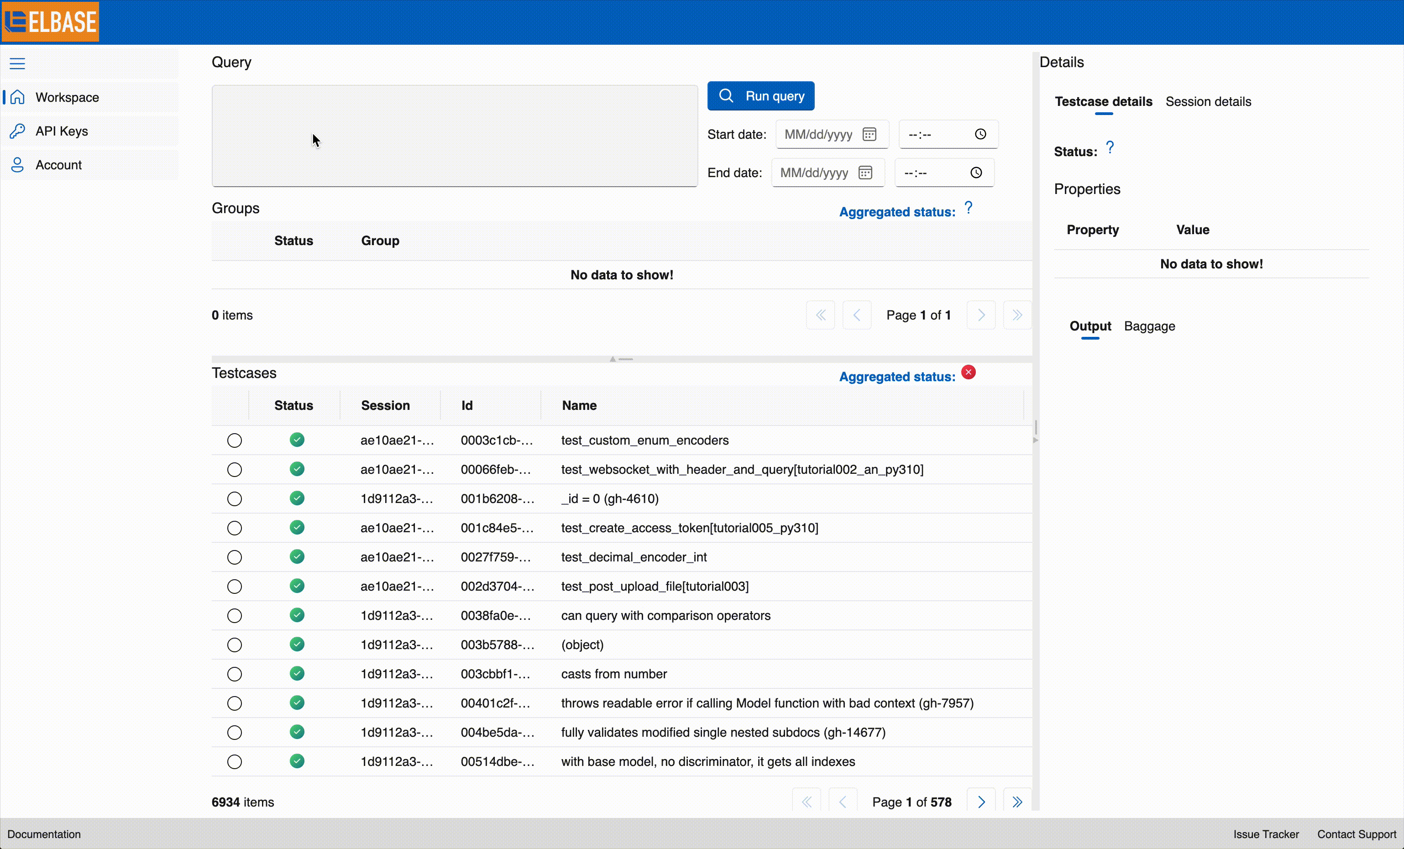The image size is (1404, 849).
Task: Click passed status icon of (object) row
Action: point(297,644)
